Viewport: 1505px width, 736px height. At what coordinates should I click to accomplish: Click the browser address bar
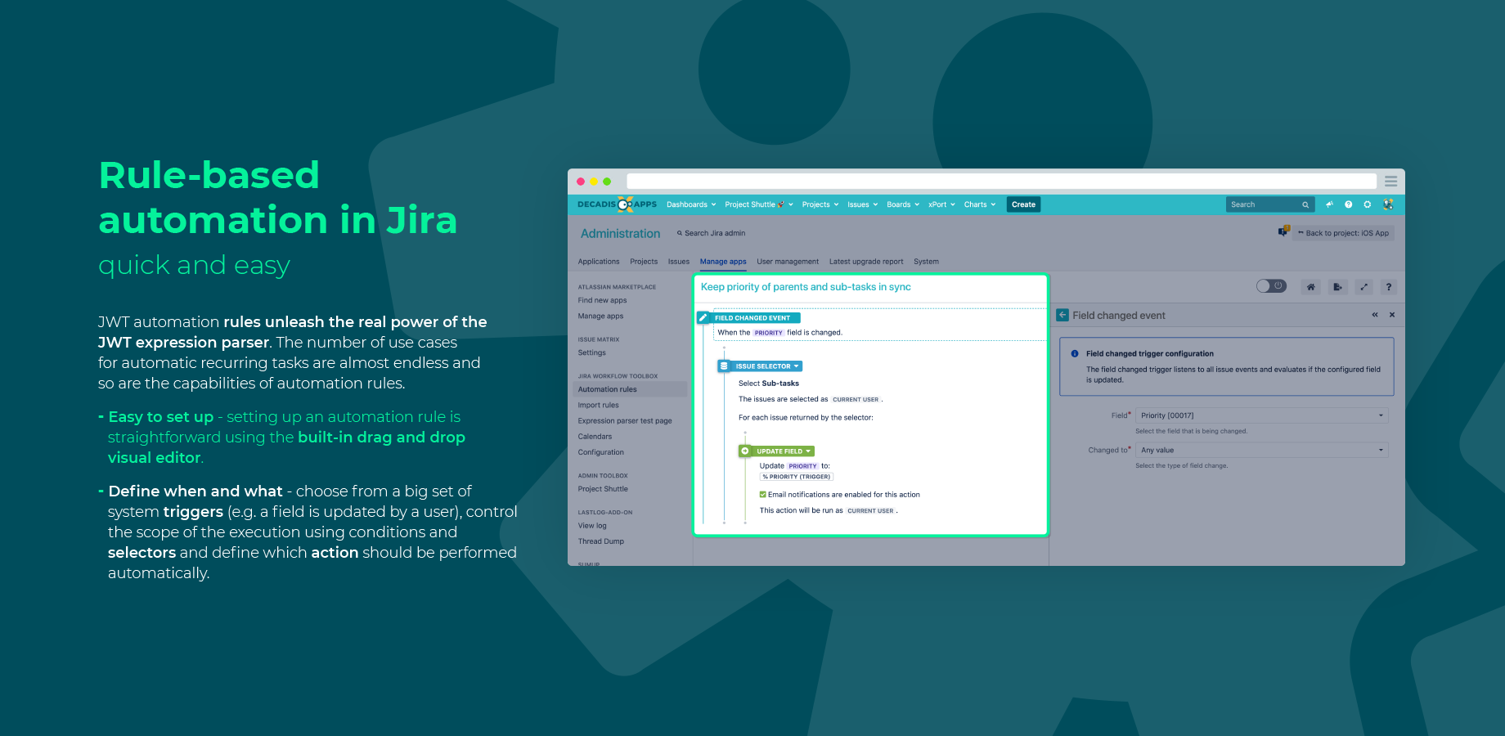pos(1001,182)
